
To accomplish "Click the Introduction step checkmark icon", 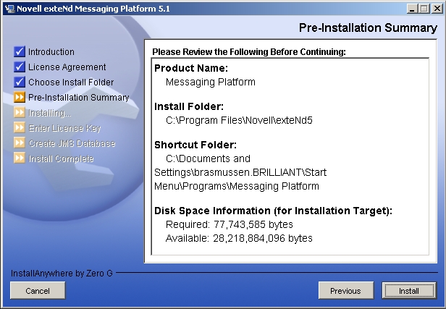I will tap(20, 52).
